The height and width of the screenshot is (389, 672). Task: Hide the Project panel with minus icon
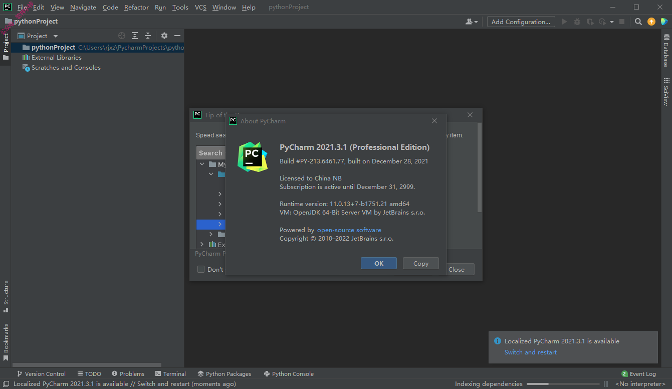pos(177,36)
